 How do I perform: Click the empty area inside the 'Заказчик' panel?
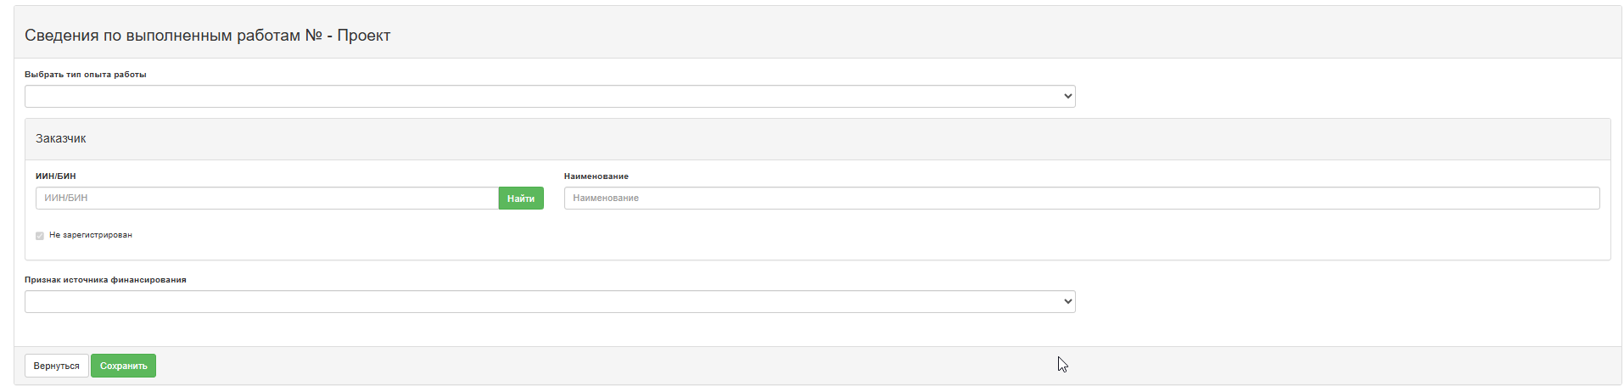pyautogui.click(x=848, y=238)
